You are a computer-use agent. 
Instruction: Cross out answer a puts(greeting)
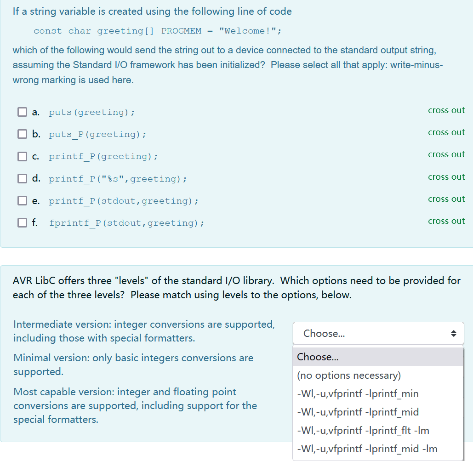(446, 110)
